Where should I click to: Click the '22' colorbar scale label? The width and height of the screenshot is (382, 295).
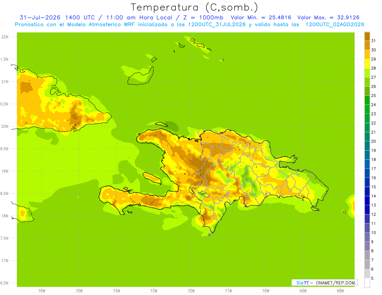pyautogui.click(x=373, y=123)
